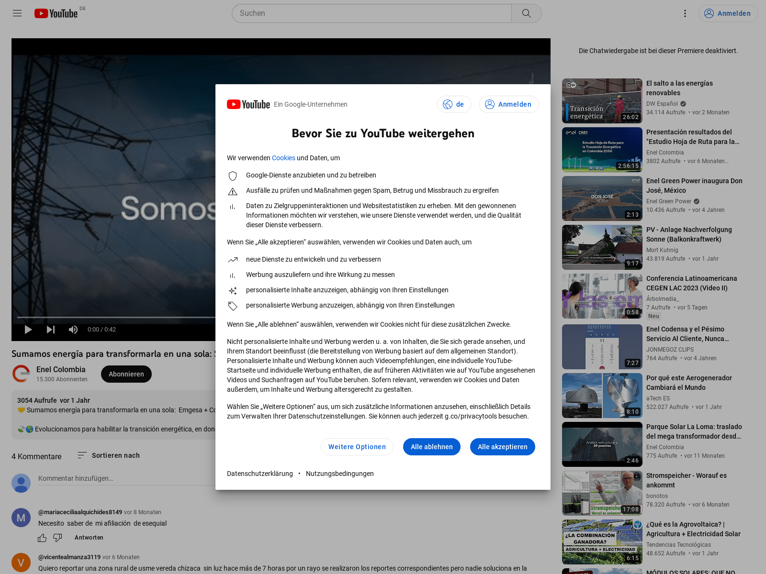
Task: Open 'Por qué este Aerogenerador' thumbnail
Action: point(602,396)
